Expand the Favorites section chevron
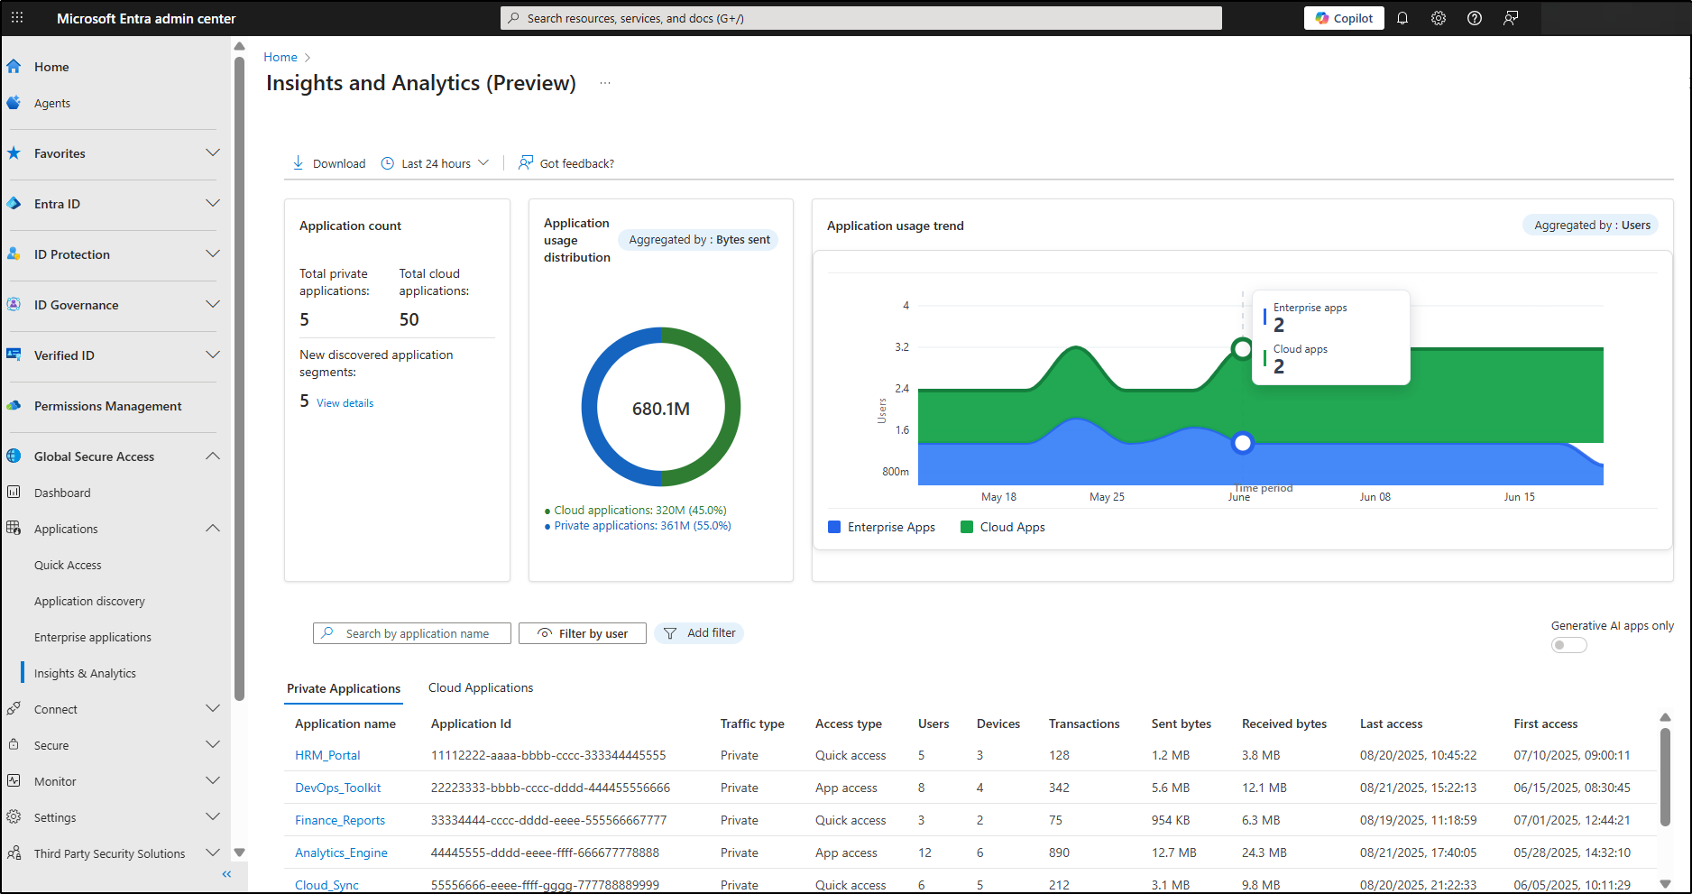Image resolution: width=1692 pixels, height=894 pixels. [x=213, y=153]
